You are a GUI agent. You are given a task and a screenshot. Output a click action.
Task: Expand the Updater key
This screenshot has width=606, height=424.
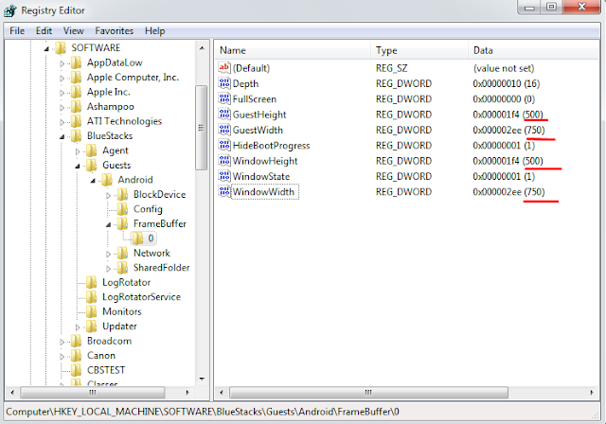78,327
